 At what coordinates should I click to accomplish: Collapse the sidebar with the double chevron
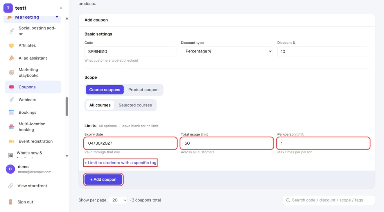click(61, 8)
